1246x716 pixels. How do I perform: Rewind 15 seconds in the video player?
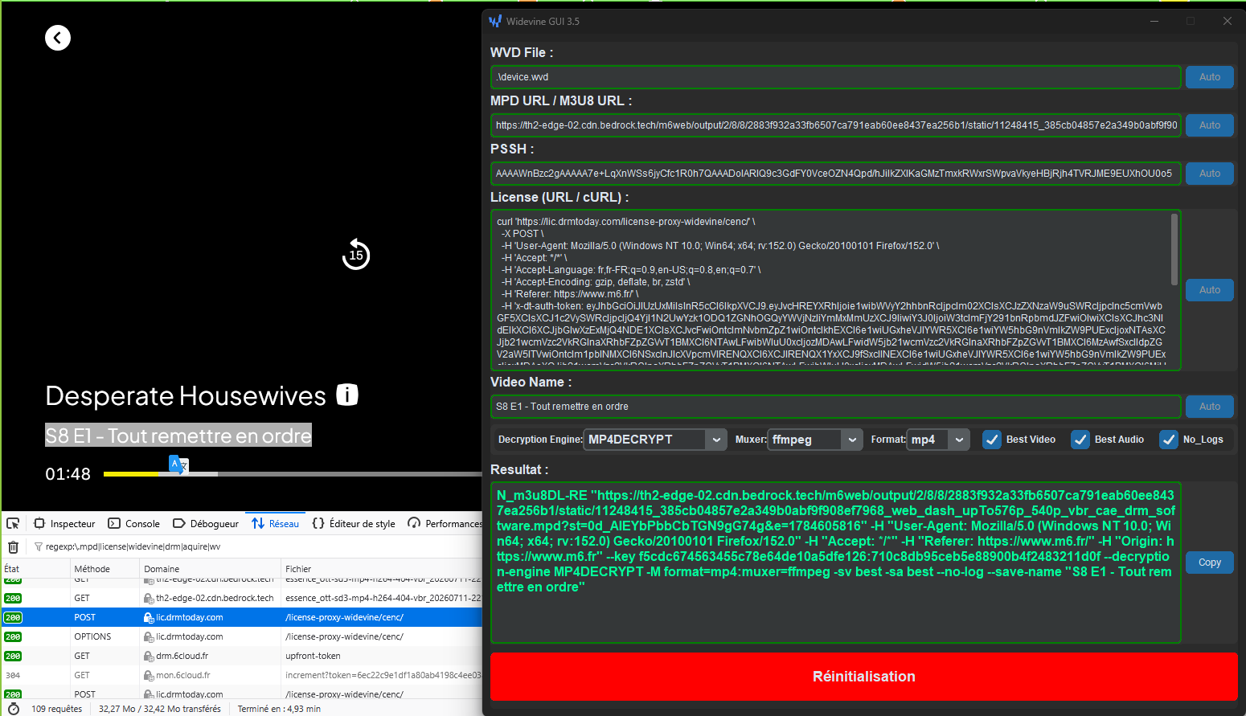point(356,255)
